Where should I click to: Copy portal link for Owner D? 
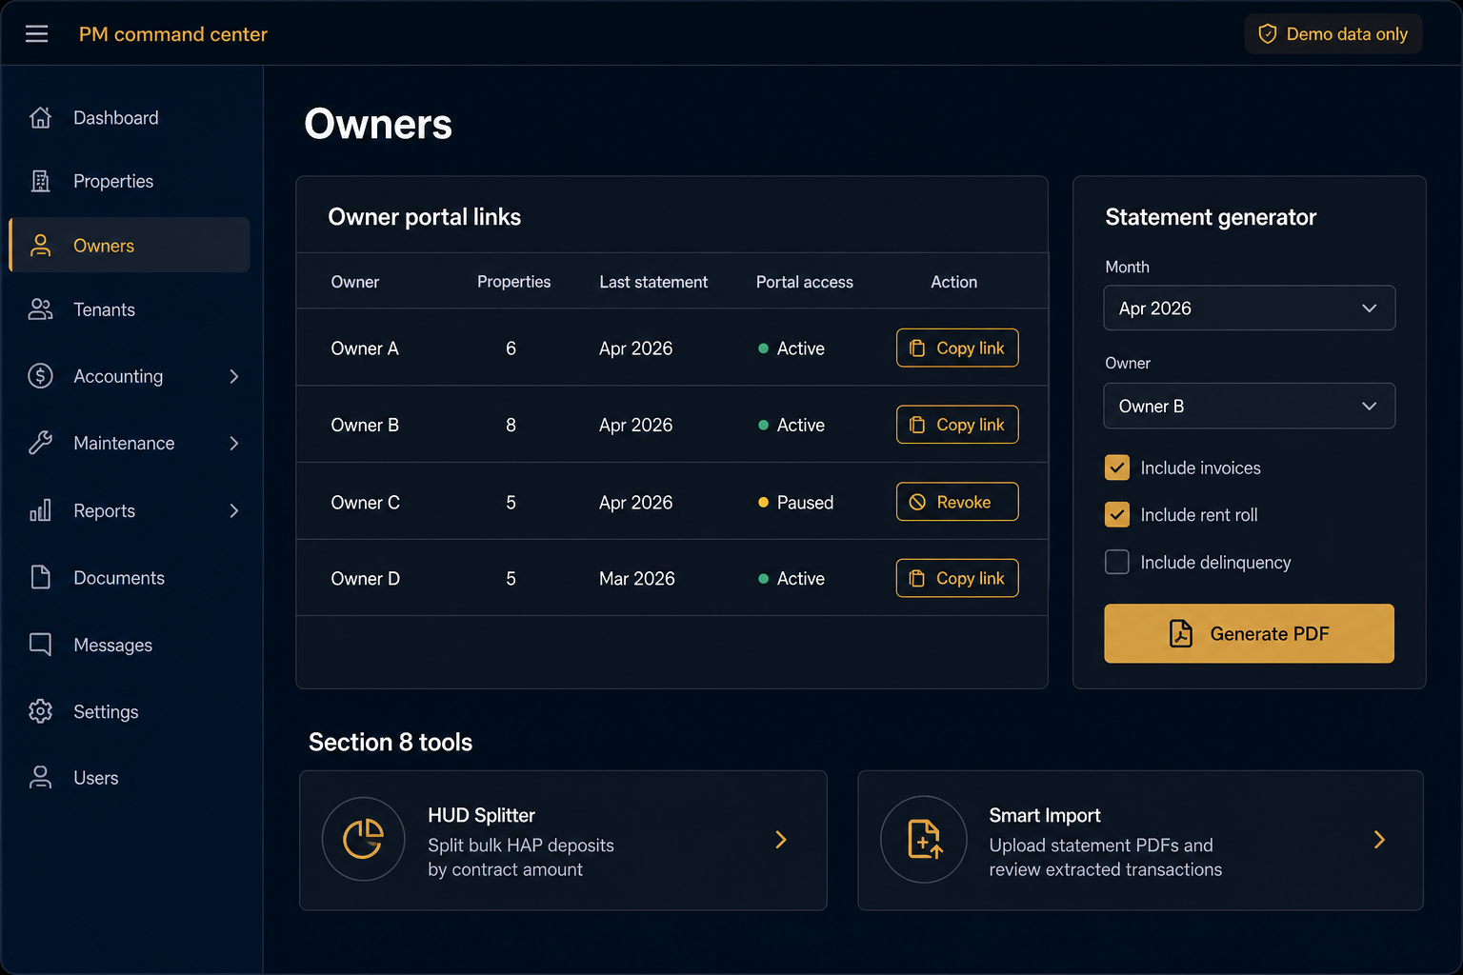coord(957,578)
